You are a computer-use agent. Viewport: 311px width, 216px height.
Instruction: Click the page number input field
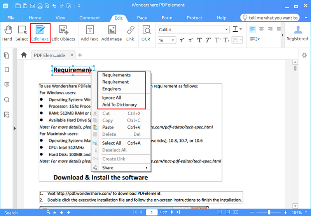click(152, 213)
